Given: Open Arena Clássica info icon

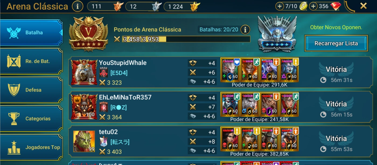Looking at the screenshot, I should click(78, 6).
